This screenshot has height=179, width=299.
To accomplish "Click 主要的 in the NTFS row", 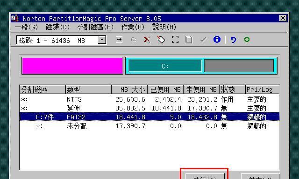I will click(256, 99).
